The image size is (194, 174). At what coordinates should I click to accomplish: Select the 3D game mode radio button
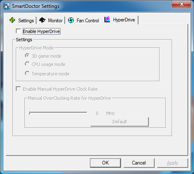coord(27,56)
